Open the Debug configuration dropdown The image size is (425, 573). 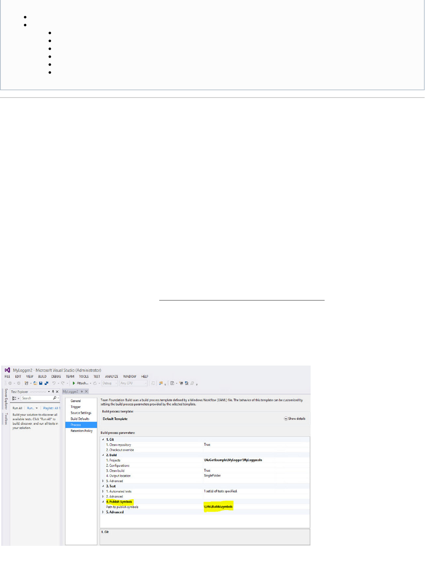[x=110, y=383]
